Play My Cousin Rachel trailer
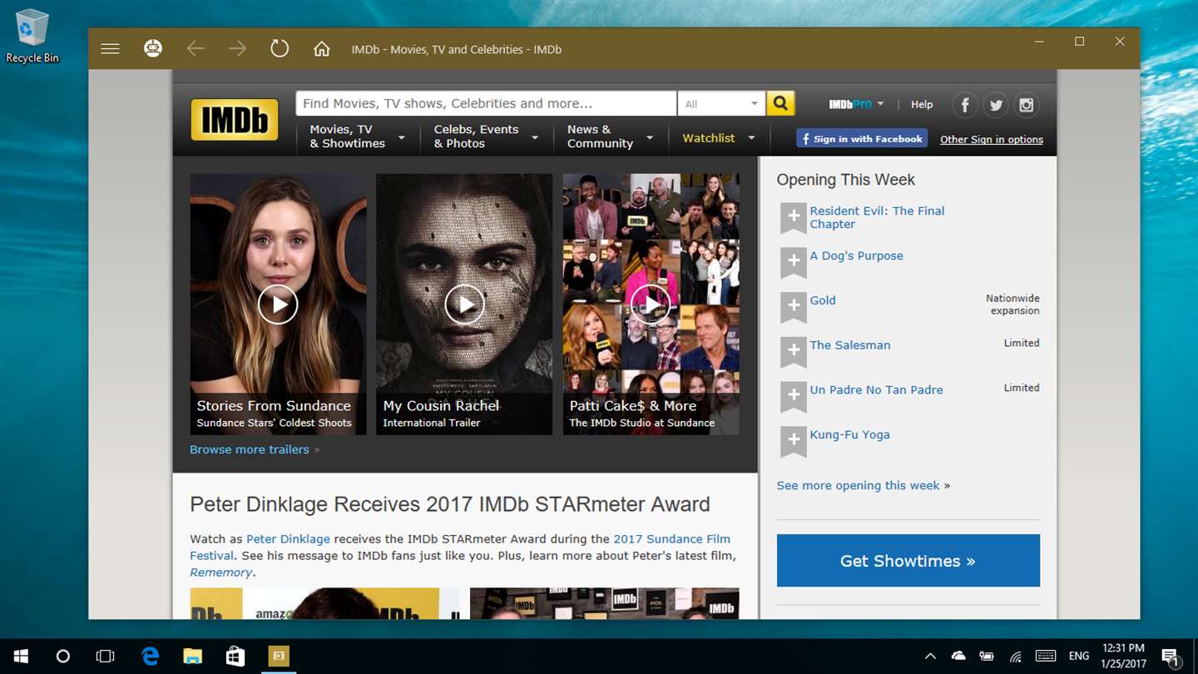1198x674 pixels. pos(464,305)
